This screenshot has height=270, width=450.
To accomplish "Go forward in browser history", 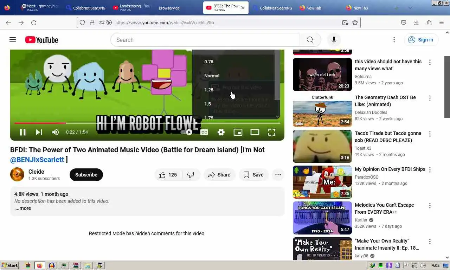I will pyautogui.click(x=21, y=22).
